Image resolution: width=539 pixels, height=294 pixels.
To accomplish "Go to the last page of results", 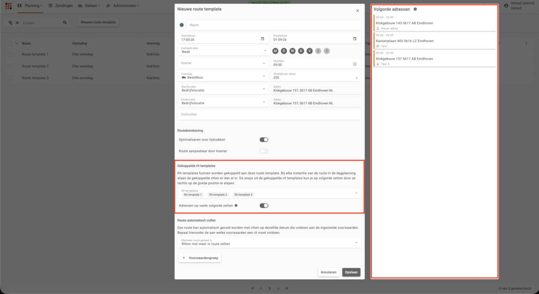I will 287,288.
